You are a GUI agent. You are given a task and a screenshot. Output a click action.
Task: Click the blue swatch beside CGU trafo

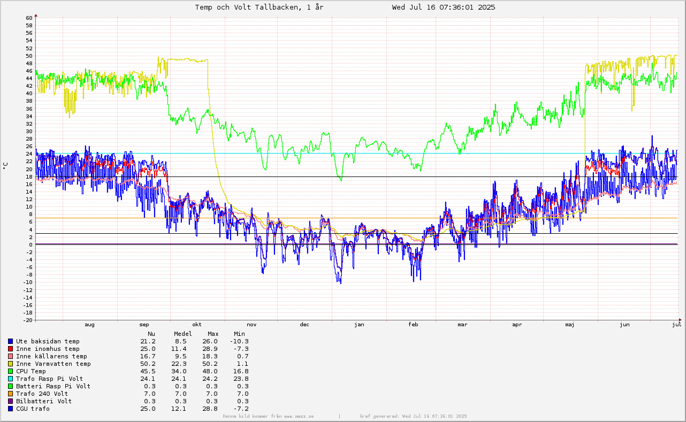click(x=10, y=409)
